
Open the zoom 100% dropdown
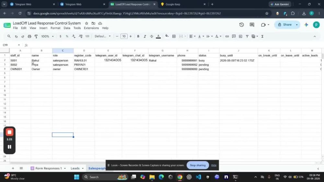[x=47, y=36]
